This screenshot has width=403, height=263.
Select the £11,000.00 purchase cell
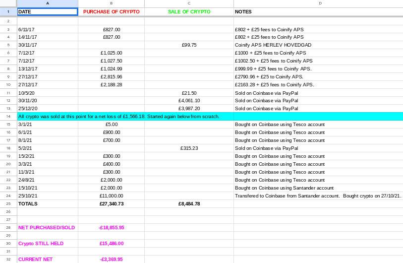112,196
